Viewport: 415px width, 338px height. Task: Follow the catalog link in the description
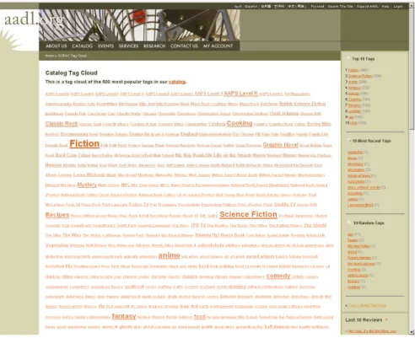(177, 82)
